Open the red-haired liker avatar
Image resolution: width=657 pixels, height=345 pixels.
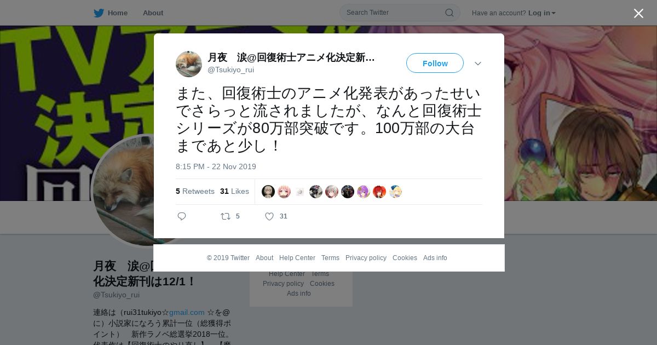379,192
